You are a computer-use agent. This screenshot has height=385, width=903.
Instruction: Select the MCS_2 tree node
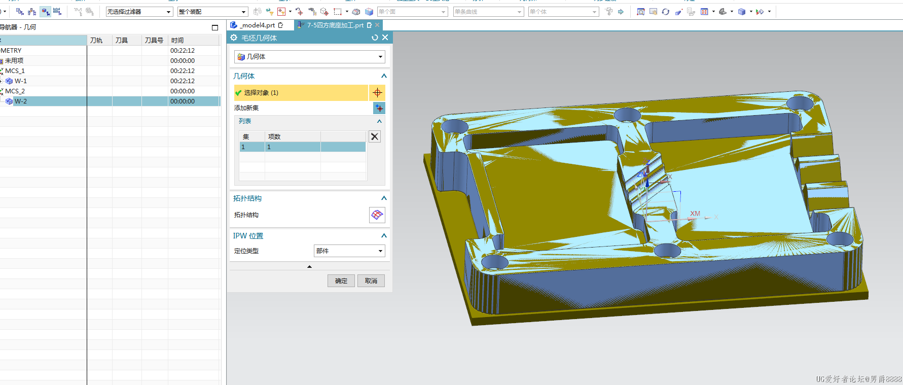pos(15,91)
